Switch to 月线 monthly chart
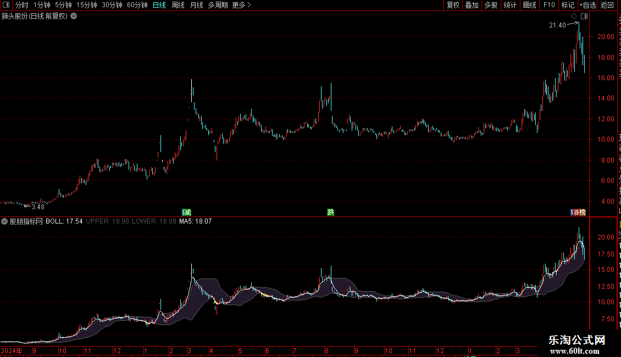Image resolution: width=621 pixels, height=357 pixels. point(196,5)
